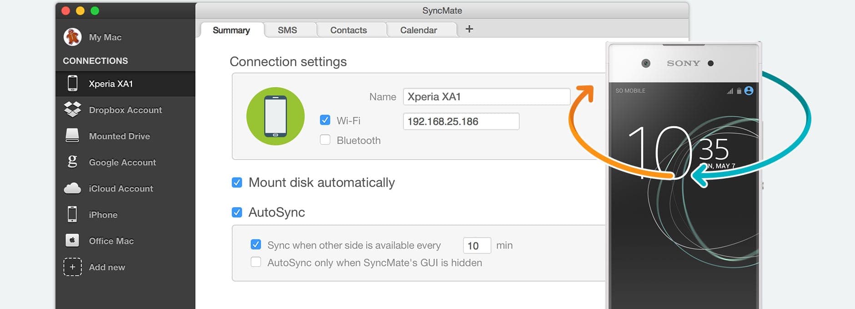Click the sync interval minutes field
Viewport: 855px width, 309px height.
pyautogui.click(x=477, y=245)
